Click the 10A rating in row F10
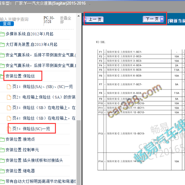 tap(177, 103)
